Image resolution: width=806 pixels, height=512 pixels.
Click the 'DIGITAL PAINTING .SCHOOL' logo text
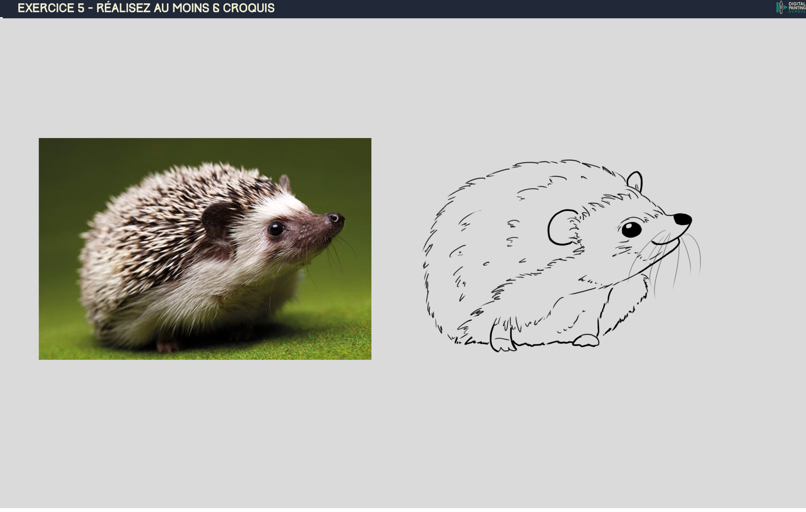pos(797,7)
